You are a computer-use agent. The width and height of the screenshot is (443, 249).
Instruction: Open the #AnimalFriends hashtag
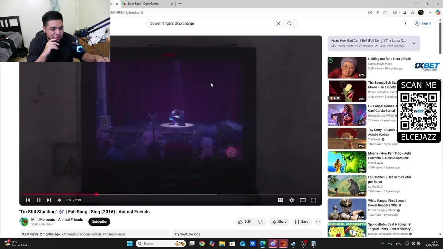click(114, 234)
